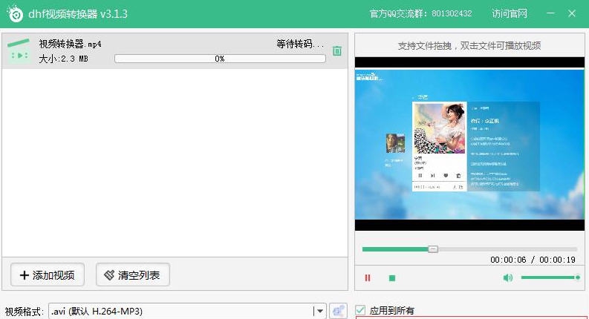The image size is (589, 319).
Task: Click the video preview display area
Action: click(469, 144)
